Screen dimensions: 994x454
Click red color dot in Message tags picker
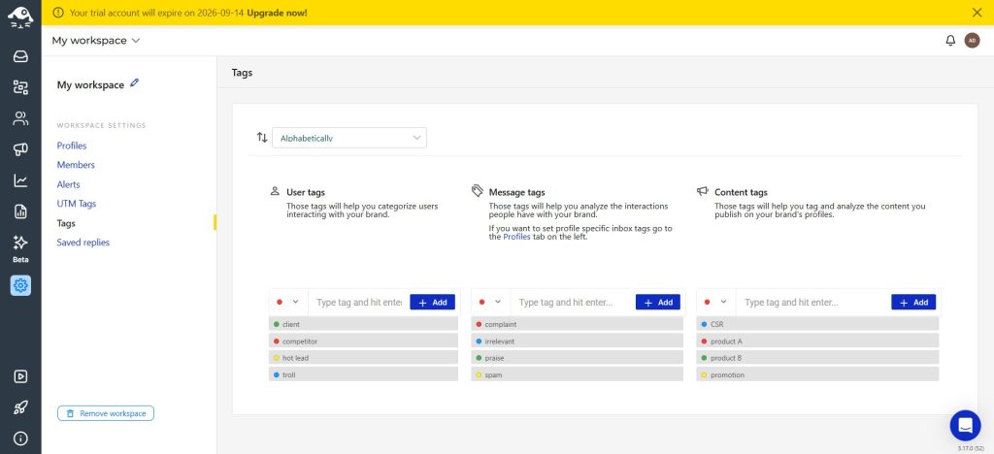click(481, 302)
